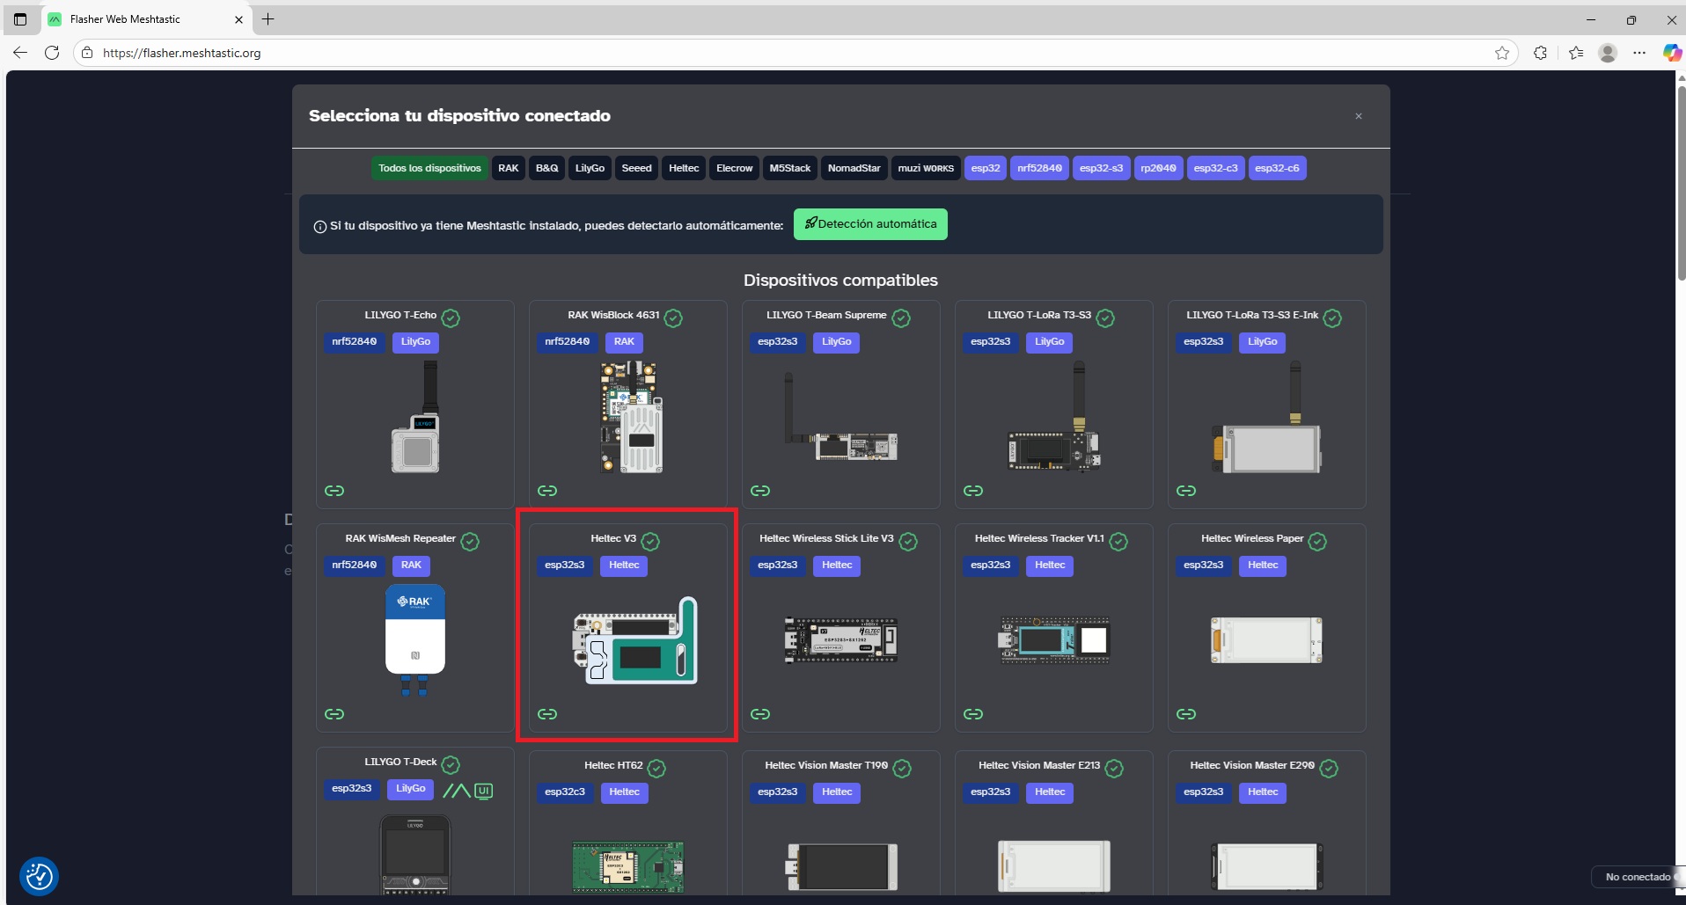
Task: Click the link icon on Heltec V3 card
Action: pos(547,714)
